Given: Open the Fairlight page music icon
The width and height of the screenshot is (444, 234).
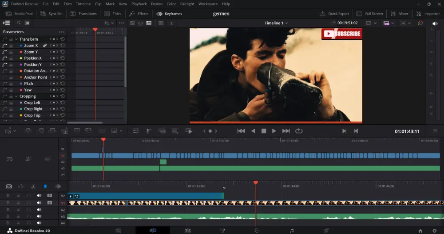Looking at the screenshot, I should click(x=292, y=230).
